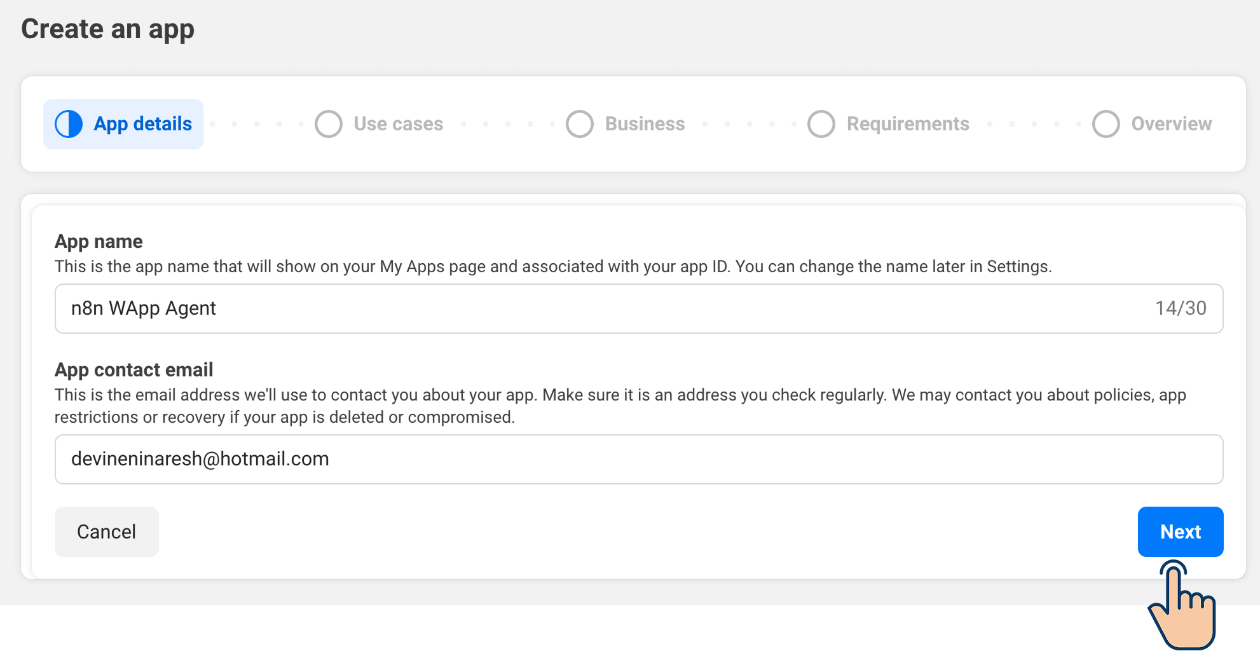Click the Requirements step circle
This screenshot has width=1260, height=651.
click(x=821, y=124)
